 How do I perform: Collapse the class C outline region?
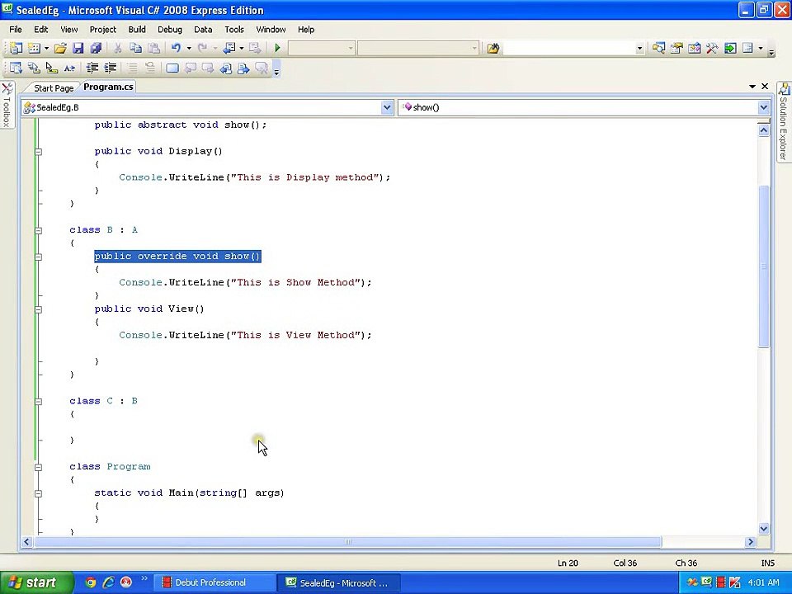(x=39, y=402)
